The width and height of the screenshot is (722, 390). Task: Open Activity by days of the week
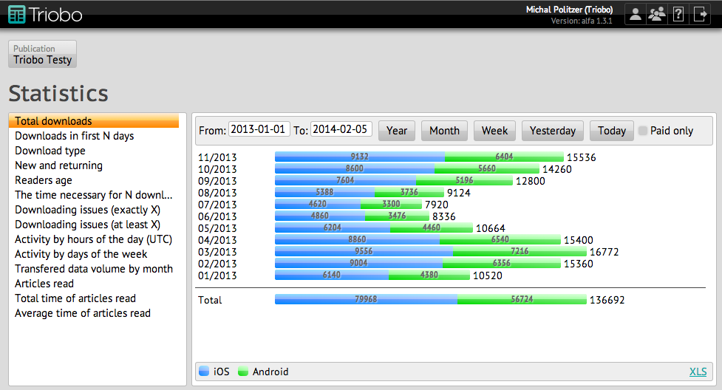81,254
